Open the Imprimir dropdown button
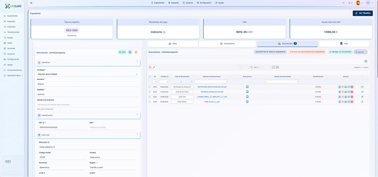 click(360, 52)
